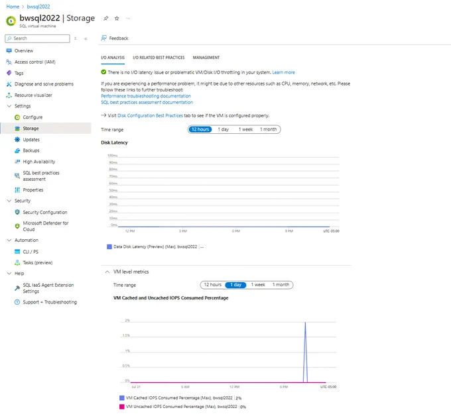451x420 pixels.
Task: Select 12 hours for Disk Latency range
Action: click(200, 129)
